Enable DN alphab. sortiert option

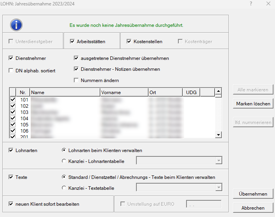tap(11, 70)
